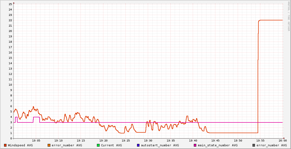Viewport: 291px width, 149px height.
Task: Click the 25 value on the y-axis
Action: [10, 4]
